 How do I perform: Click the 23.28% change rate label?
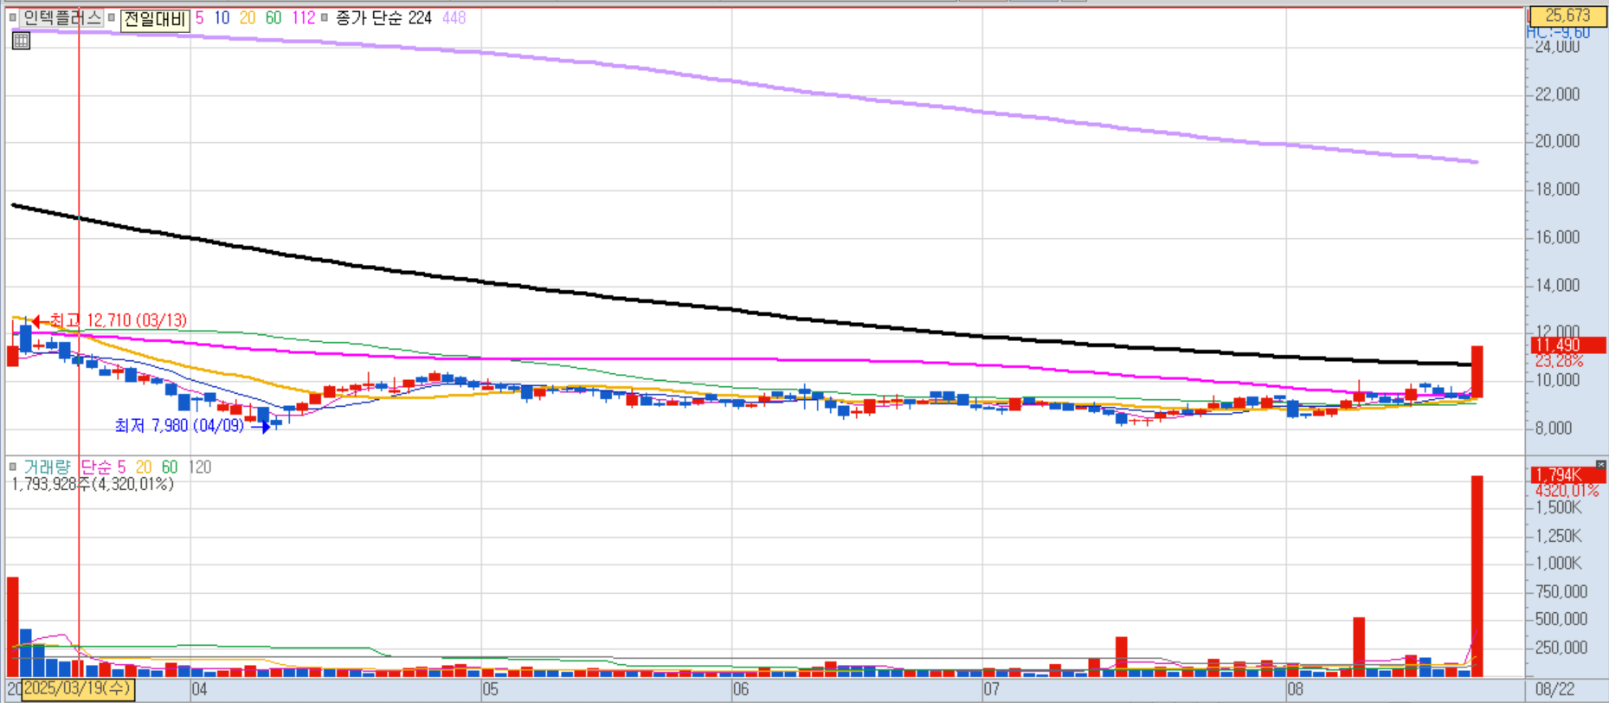click(1559, 360)
